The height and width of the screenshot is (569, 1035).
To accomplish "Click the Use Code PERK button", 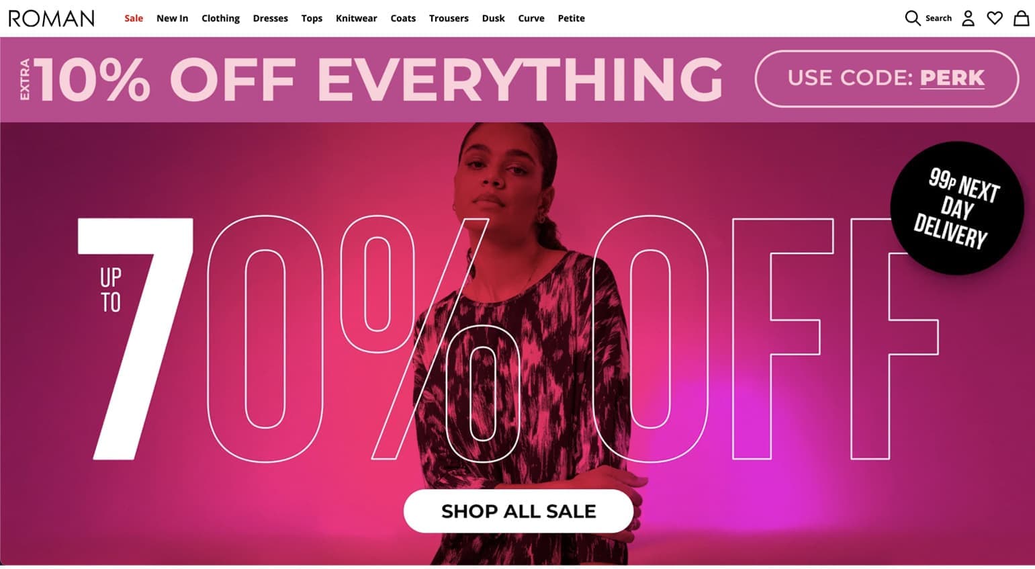I will tap(887, 79).
